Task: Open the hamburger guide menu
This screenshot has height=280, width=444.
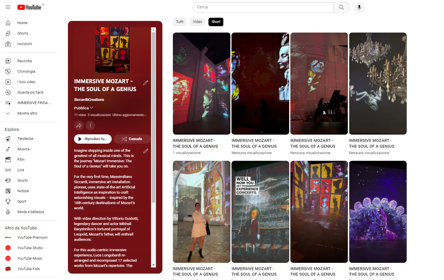Action: pos(8,7)
